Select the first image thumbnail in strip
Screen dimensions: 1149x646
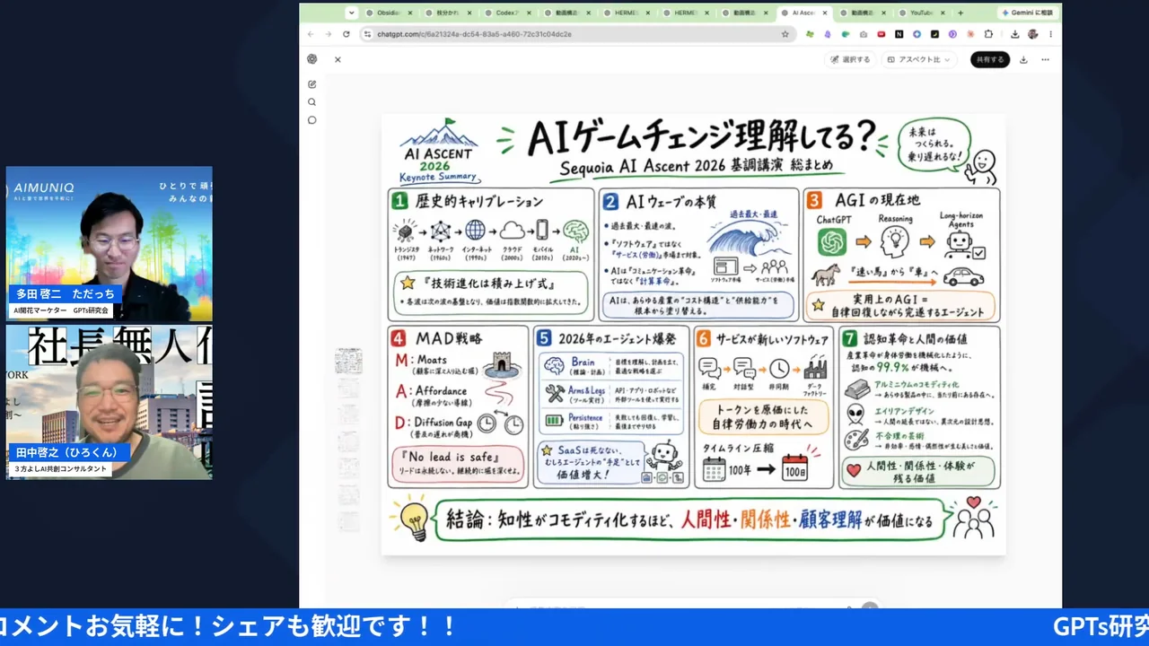click(x=348, y=362)
